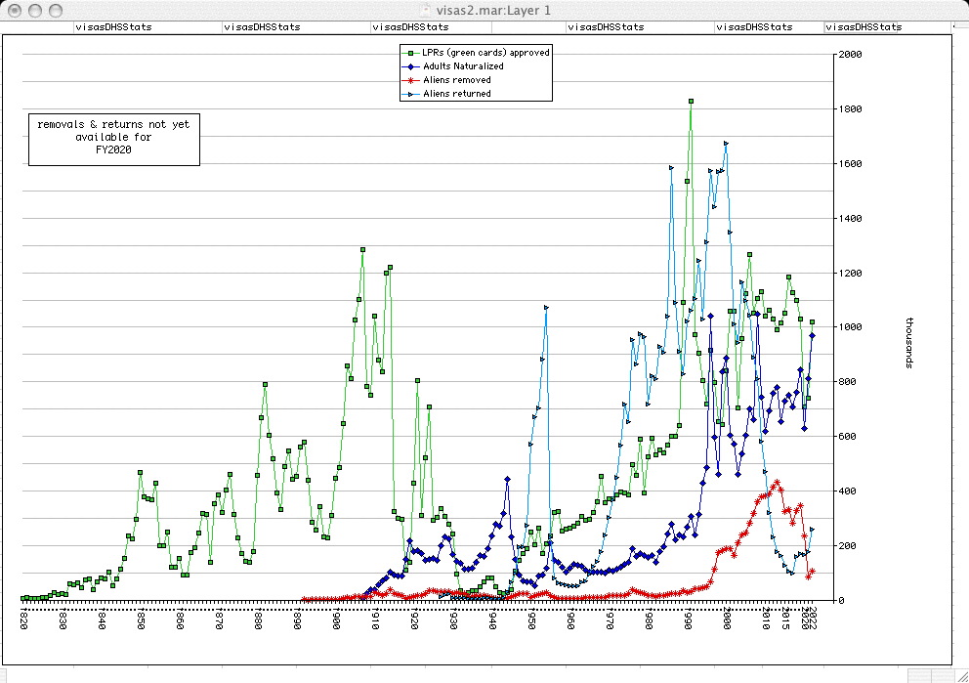Click the y-axis label 1400
This screenshot has height=683, width=969.
(851, 218)
